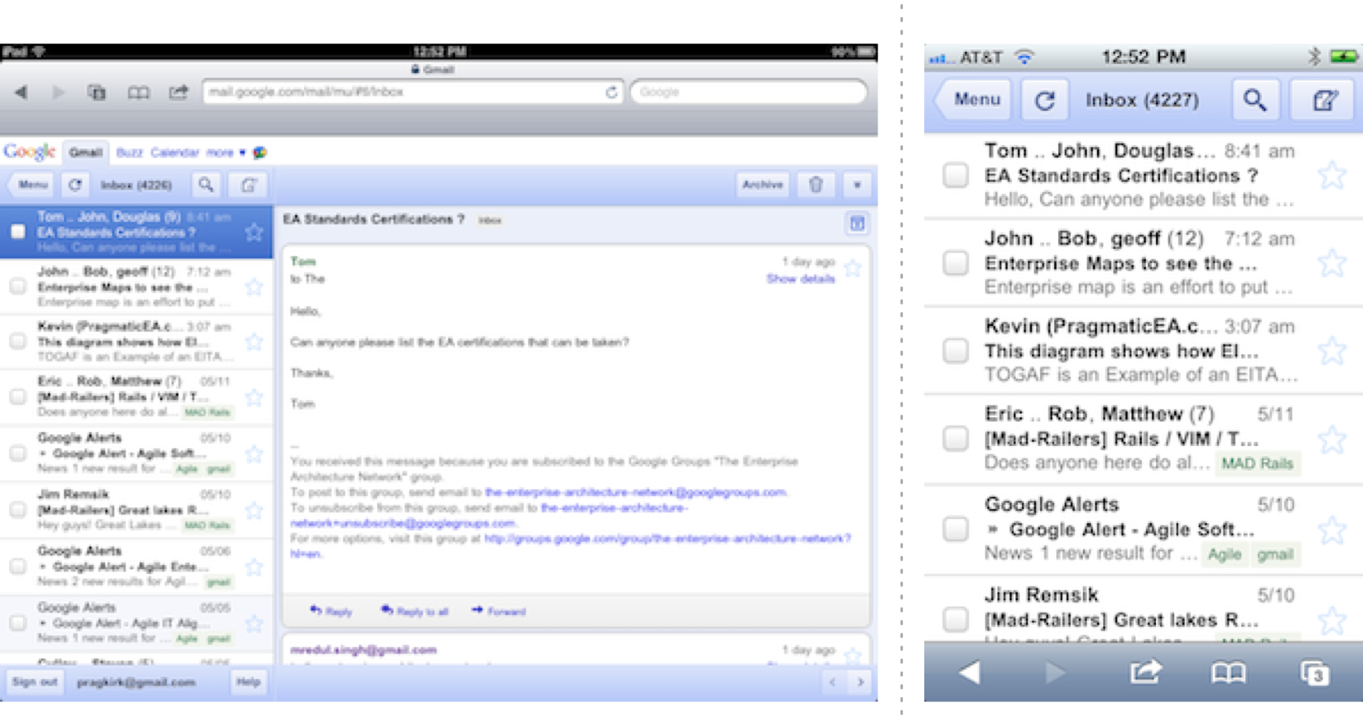1363x726 pixels.
Task: Open iPad Safari bookmarks book icon
Action: (138, 92)
